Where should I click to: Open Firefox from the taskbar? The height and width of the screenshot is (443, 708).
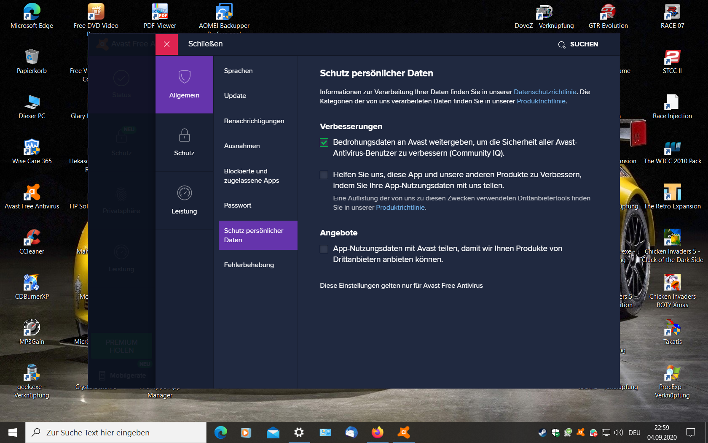click(x=377, y=432)
